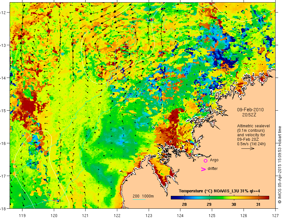Click longitude axis label '124'
Viewport: 282px width, 218px height.
[x=180, y=215]
